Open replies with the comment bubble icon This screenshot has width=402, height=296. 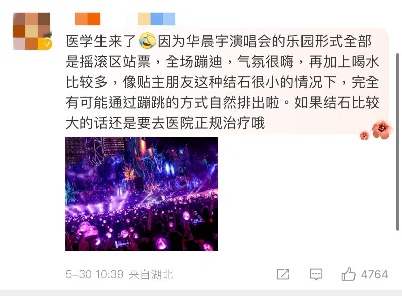pos(316,274)
